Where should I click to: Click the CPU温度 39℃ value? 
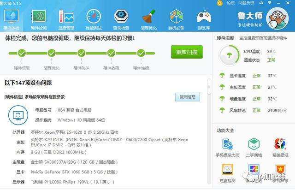pyautogui.click(x=271, y=52)
